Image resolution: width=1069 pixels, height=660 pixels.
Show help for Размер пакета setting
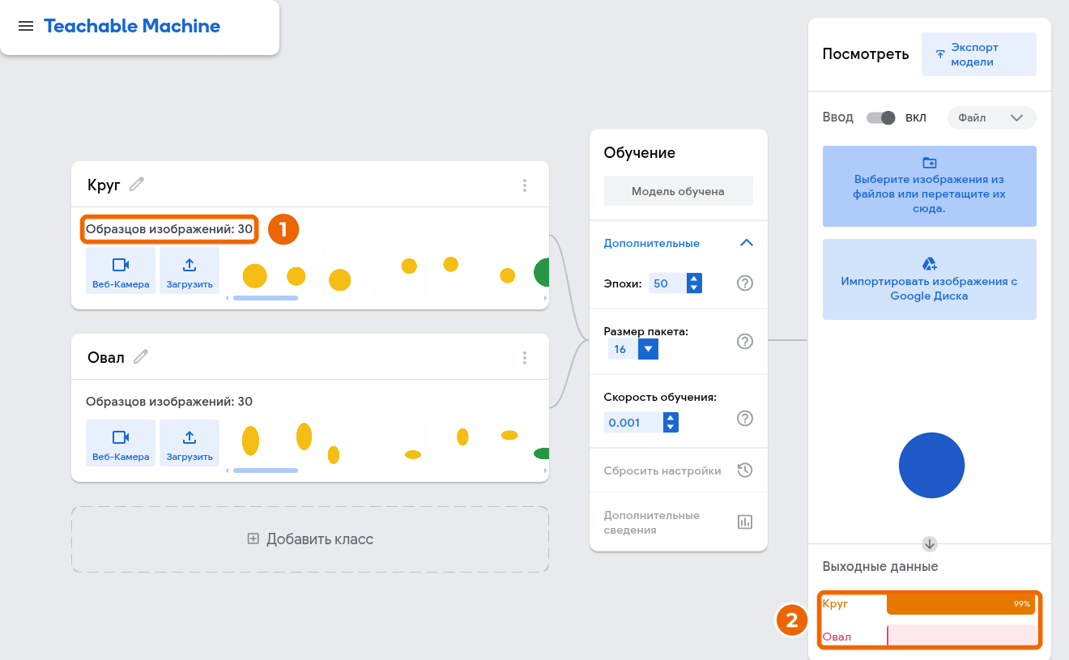[x=745, y=341]
